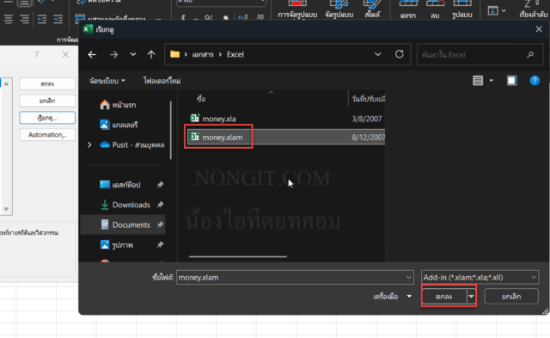Open file type filter 'Add-in (*.xlam;*.xla;*.xll)'
Screen dimensions: 550x338
(x=480, y=277)
